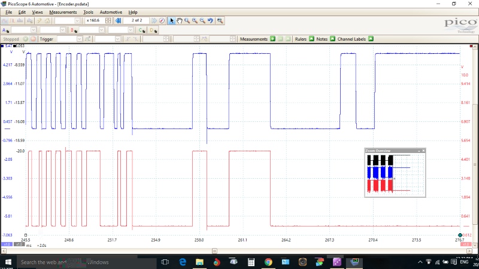
Task: Switch to persistence mode
Action: (x=12, y=20)
